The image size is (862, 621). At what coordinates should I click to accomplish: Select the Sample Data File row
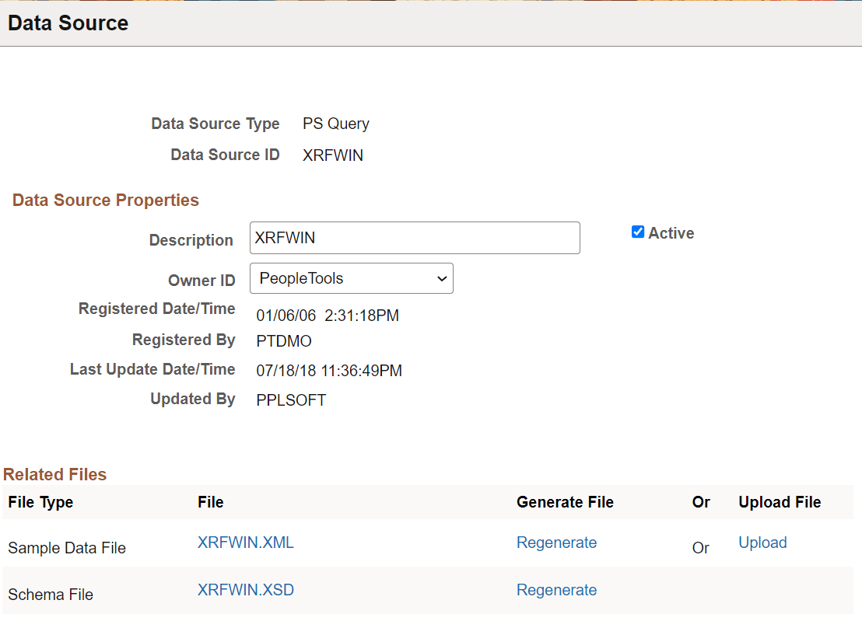pyautogui.click(x=66, y=547)
